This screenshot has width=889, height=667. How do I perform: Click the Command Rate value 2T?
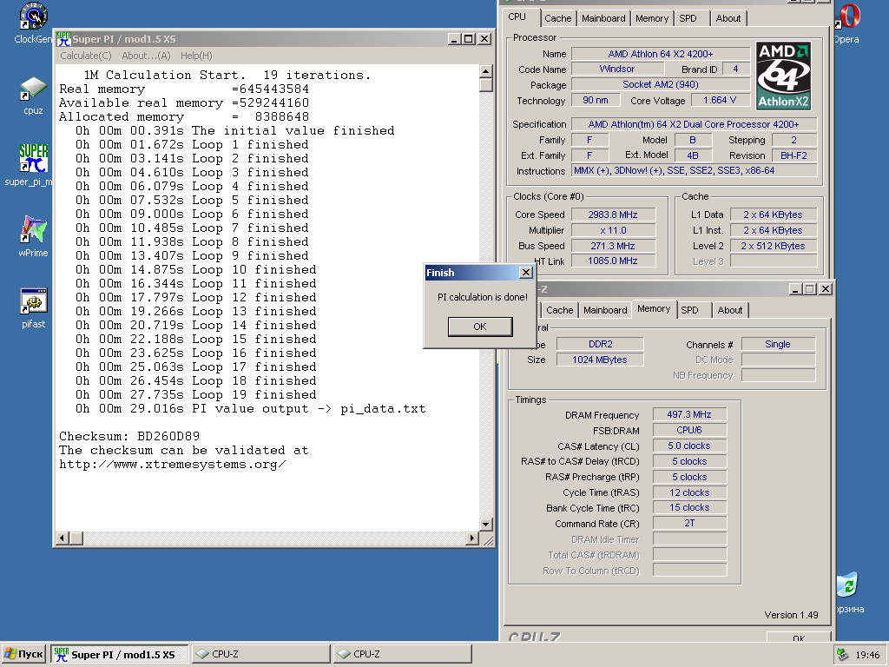pos(688,523)
